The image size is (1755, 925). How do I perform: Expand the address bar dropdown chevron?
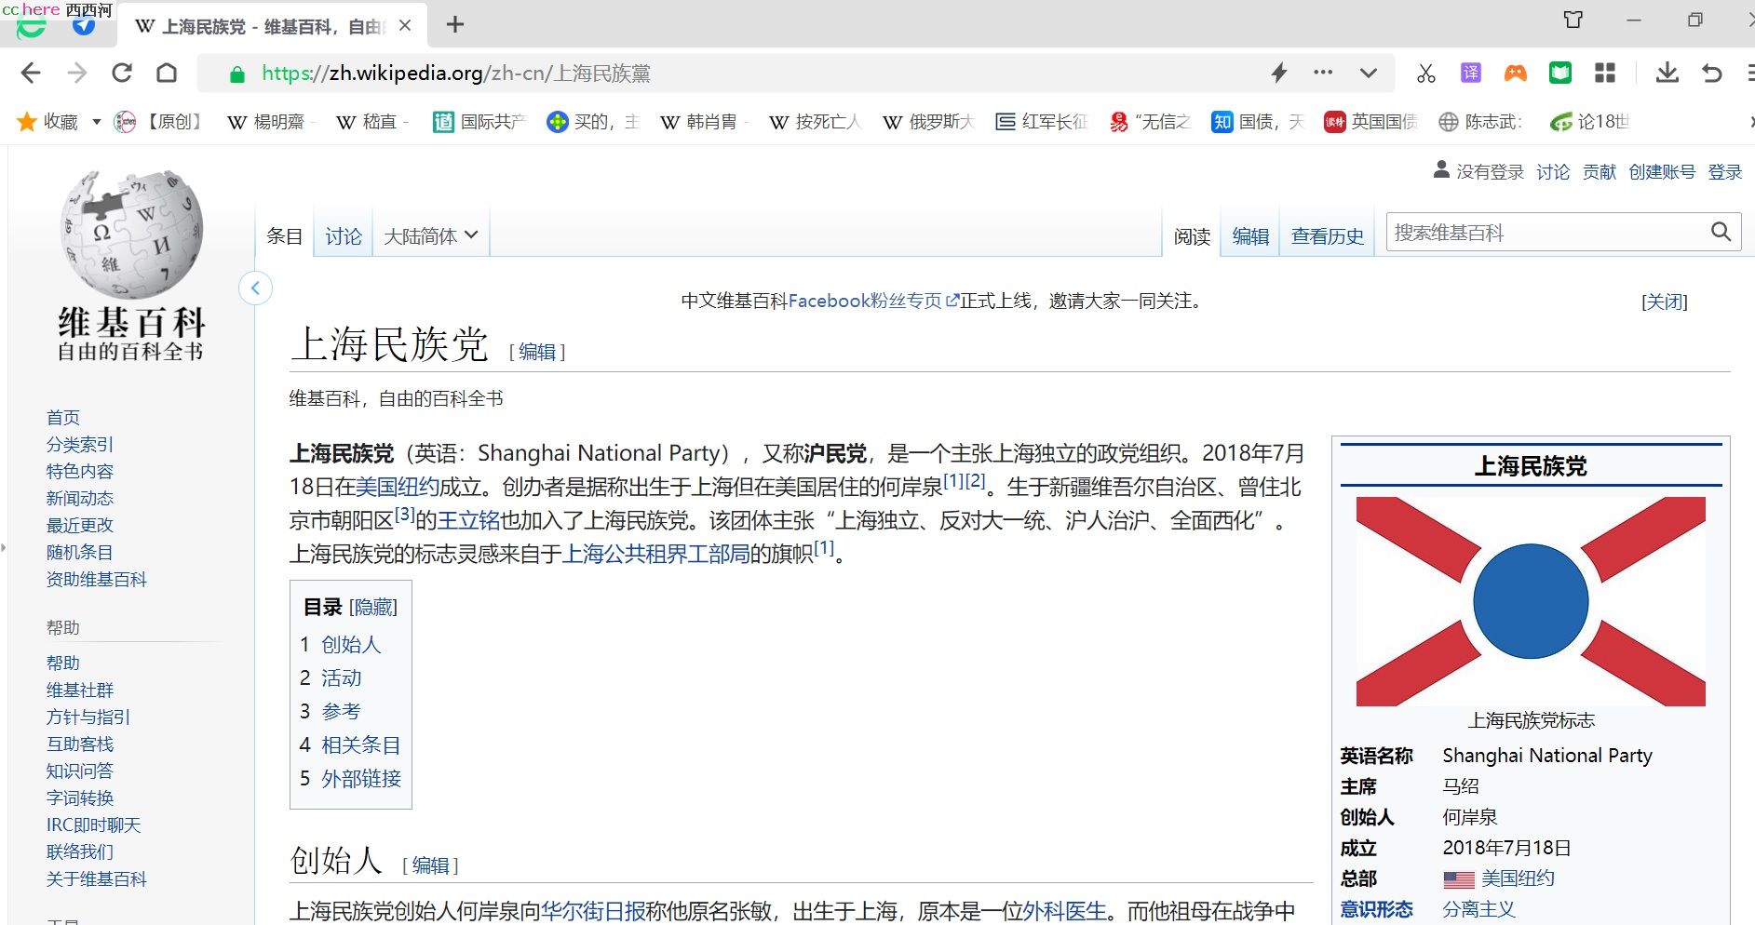(x=1368, y=73)
